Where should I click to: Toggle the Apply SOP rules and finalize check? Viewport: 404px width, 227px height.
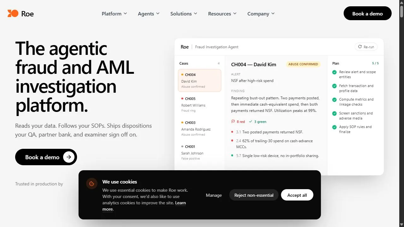(x=335, y=127)
